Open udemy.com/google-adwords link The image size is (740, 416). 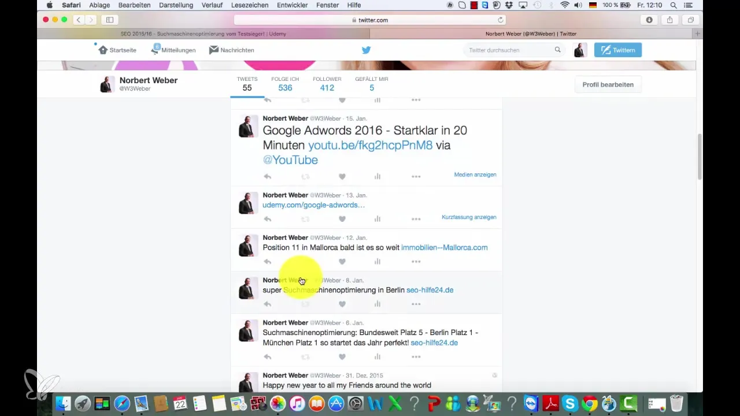[313, 205]
